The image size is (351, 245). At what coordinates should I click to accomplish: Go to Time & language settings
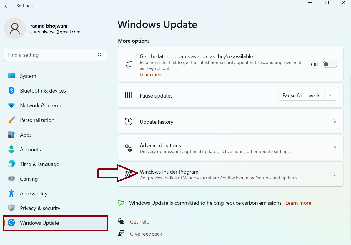point(39,164)
